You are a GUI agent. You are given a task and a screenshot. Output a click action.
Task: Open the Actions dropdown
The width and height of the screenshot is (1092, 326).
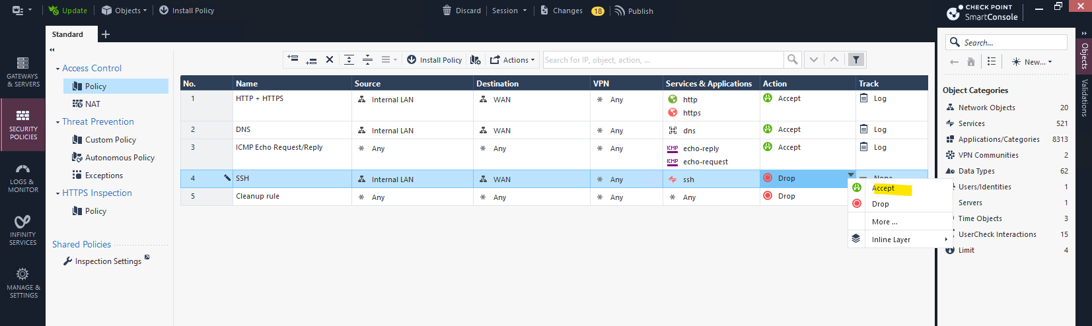(513, 59)
